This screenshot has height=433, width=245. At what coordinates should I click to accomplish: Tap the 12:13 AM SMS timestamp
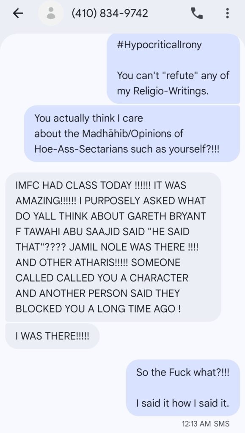(206, 423)
